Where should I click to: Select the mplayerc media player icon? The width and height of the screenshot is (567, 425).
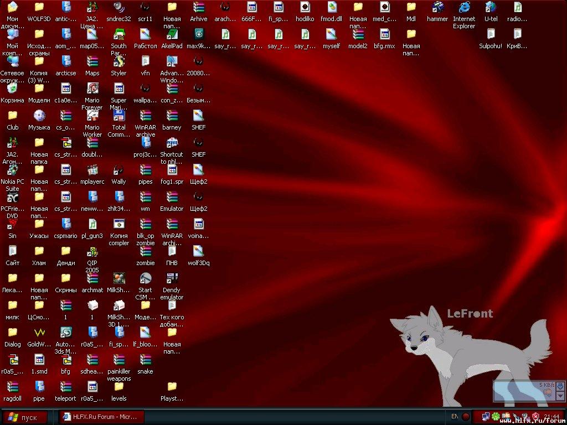tap(92, 170)
